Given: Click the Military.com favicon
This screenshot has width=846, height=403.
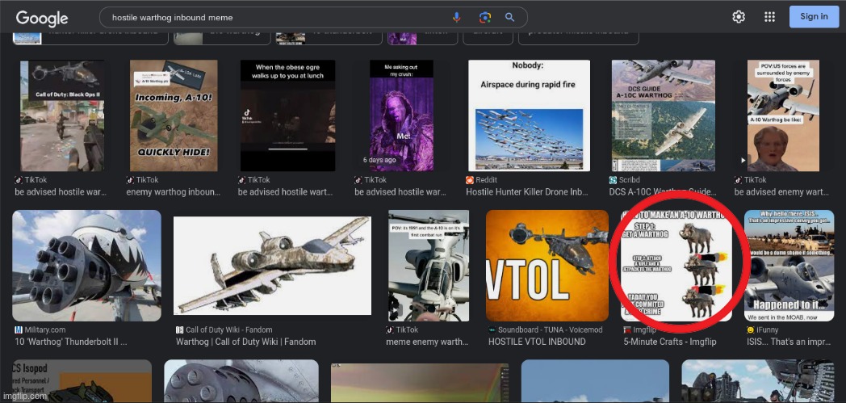Looking at the screenshot, I should click(x=19, y=330).
